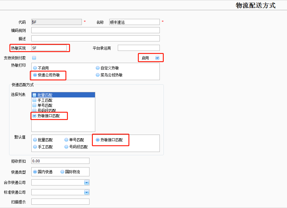
Task: Select the 菜鸟云栈热敏 radio option
Action: pos(98,75)
